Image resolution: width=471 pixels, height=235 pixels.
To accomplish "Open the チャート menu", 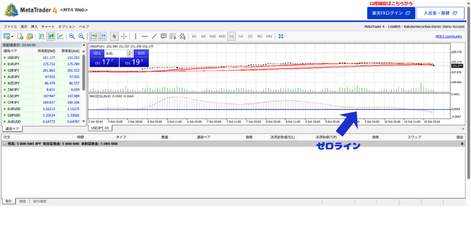I will pyautogui.click(x=48, y=26).
